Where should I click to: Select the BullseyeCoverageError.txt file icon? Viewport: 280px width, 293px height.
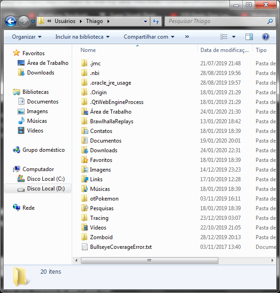[x=84, y=247]
